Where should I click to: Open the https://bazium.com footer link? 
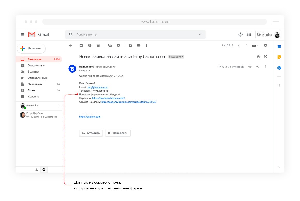click(90, 117)
